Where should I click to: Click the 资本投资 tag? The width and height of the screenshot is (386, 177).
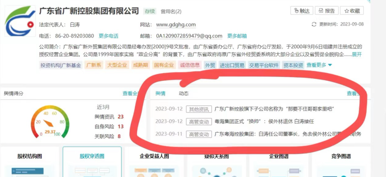pos(293,65)
